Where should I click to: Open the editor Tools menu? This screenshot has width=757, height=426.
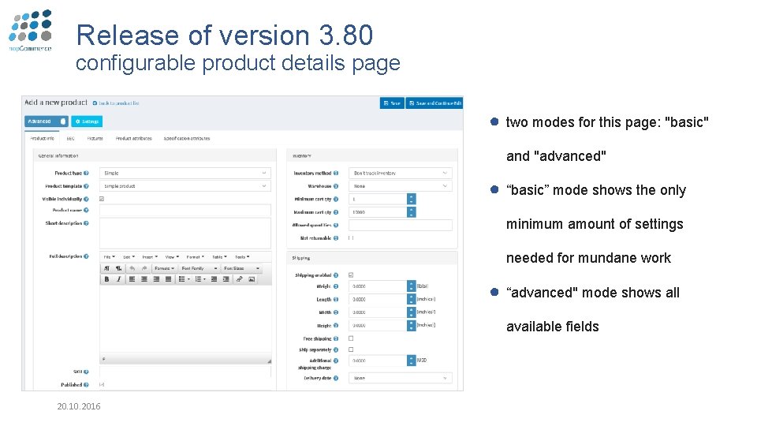click(242, 257)
